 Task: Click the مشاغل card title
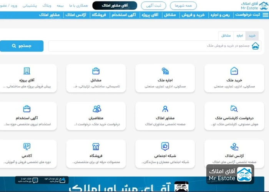(x=96, y=80)
